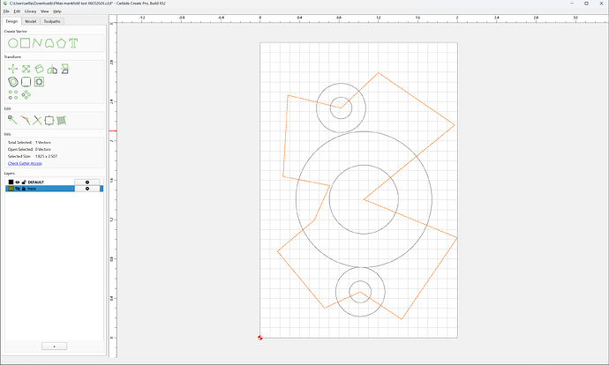
Task: Click the red job zero origin marker
Action: (x=259, y=338)
